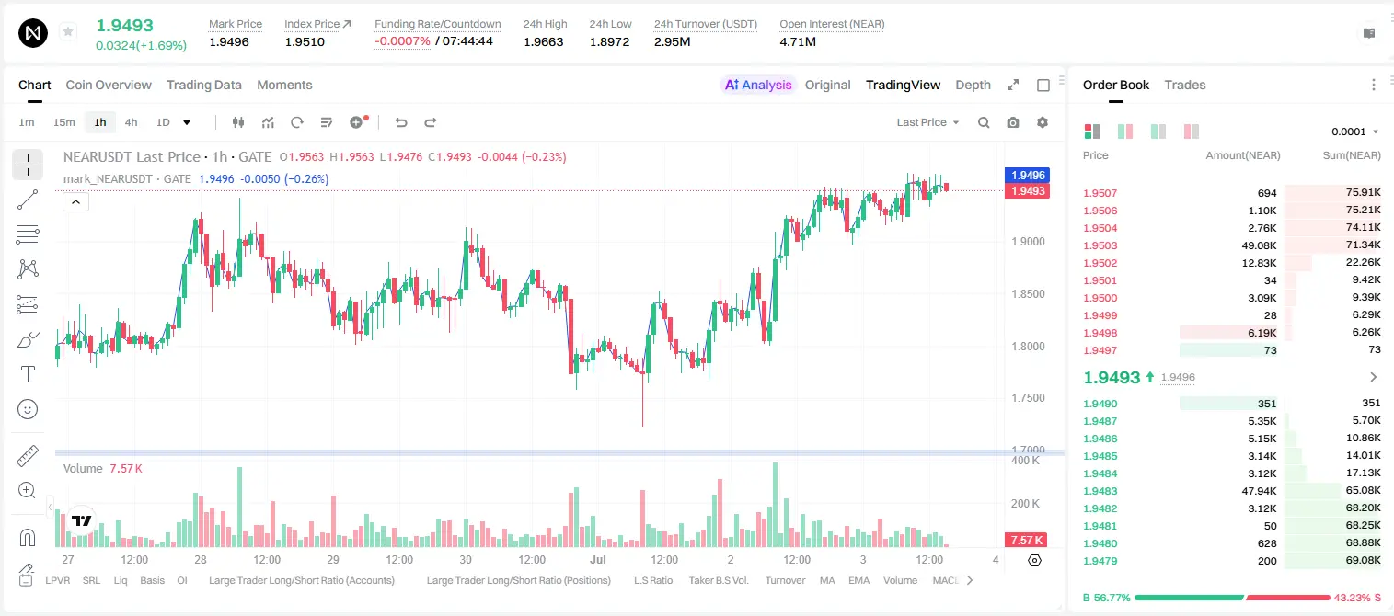This screenshot has height=616, width=1394.
Task: Toggle the split layout square icon
Action: pyautogui.click(x=1043, y=85)
